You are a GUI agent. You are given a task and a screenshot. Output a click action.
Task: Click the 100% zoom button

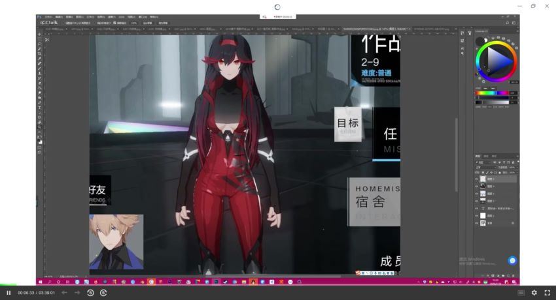tap(134, 23)
